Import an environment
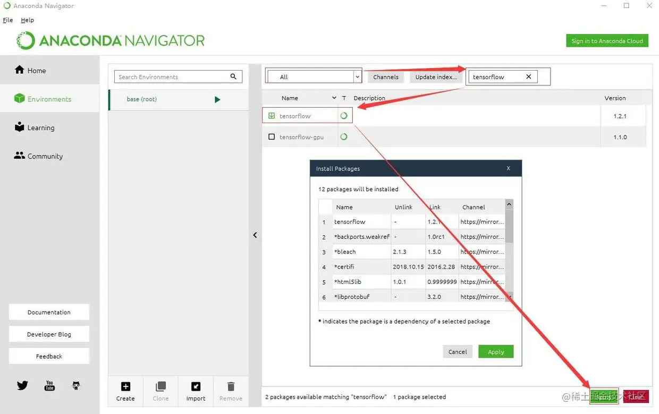Screen dimensions: 659x414 point(196,392)
